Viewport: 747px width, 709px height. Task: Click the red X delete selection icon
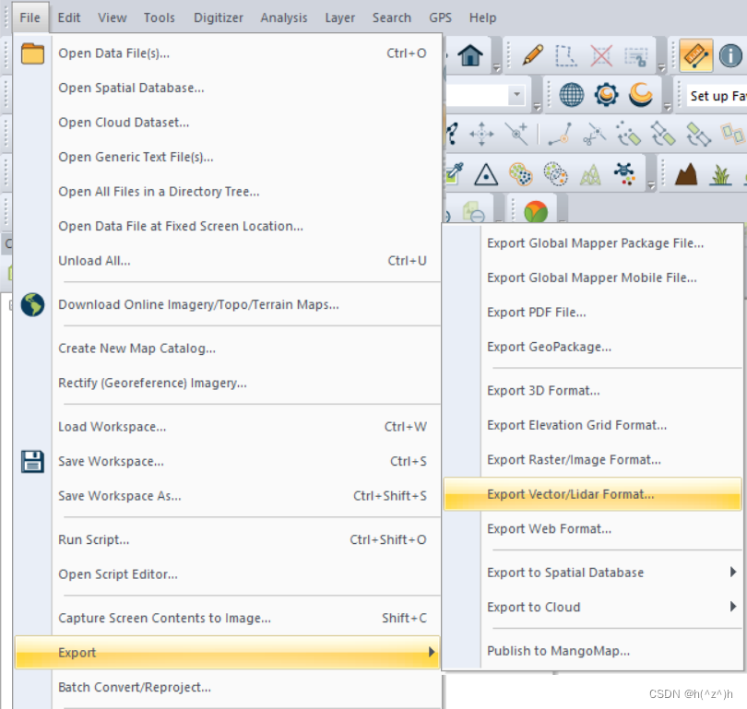pos(601,55)
